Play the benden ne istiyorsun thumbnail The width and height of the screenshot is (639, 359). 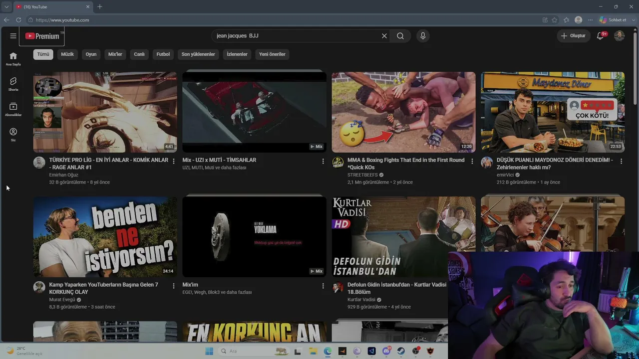105,237
